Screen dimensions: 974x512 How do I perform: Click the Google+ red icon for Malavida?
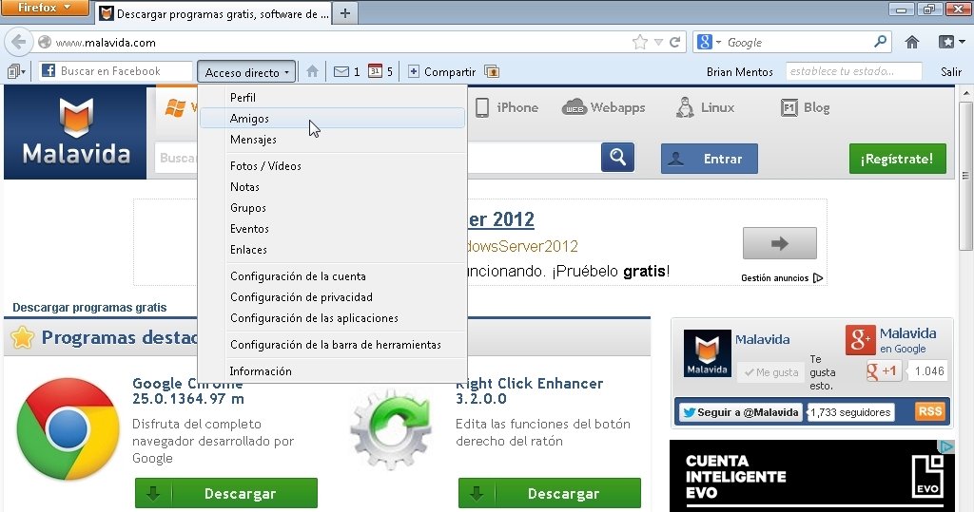pyautogui.click(x=860, y=339)
